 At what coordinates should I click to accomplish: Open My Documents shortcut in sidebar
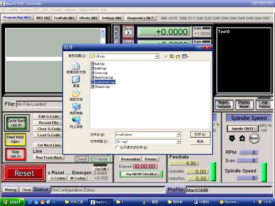pos(76,95)
